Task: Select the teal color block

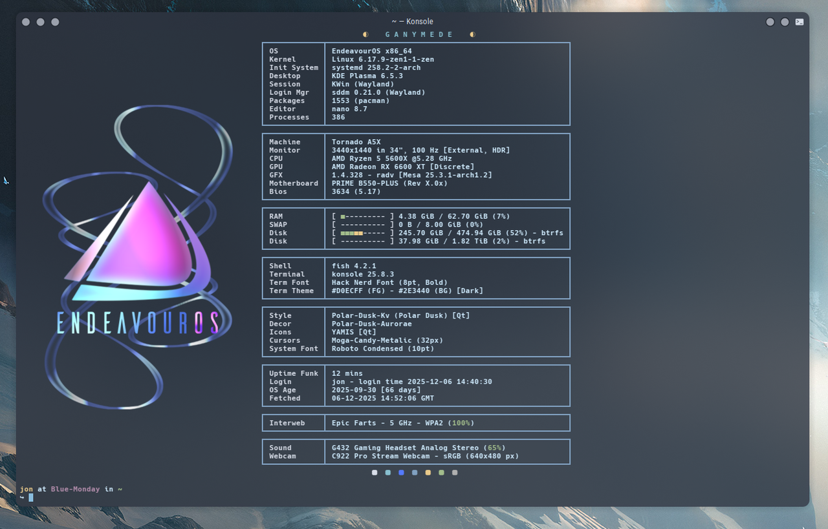Action: tap(387, 473)
